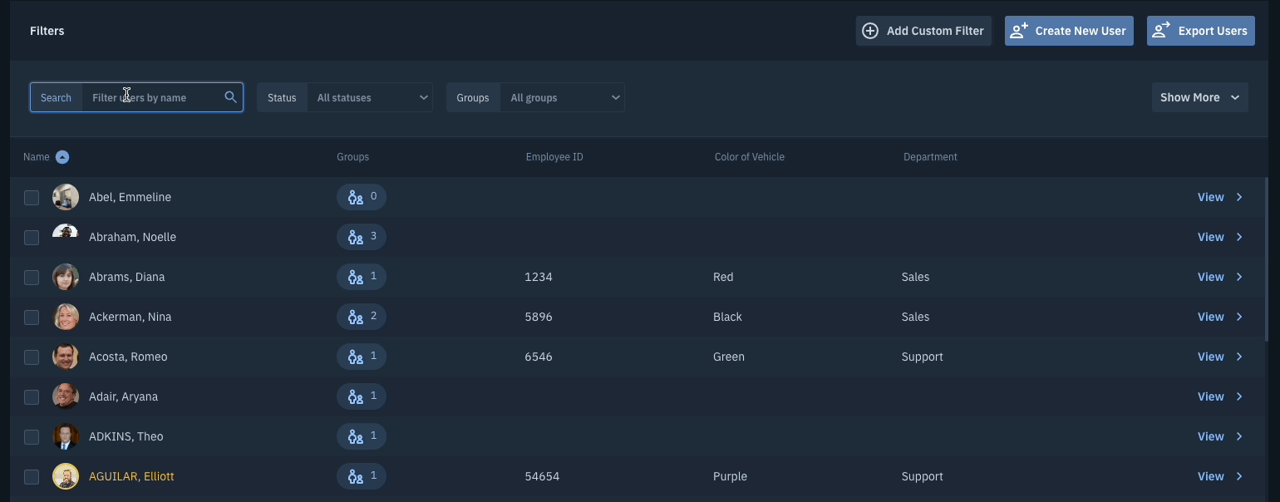Click Create New User button

(x=1069, y=31)
